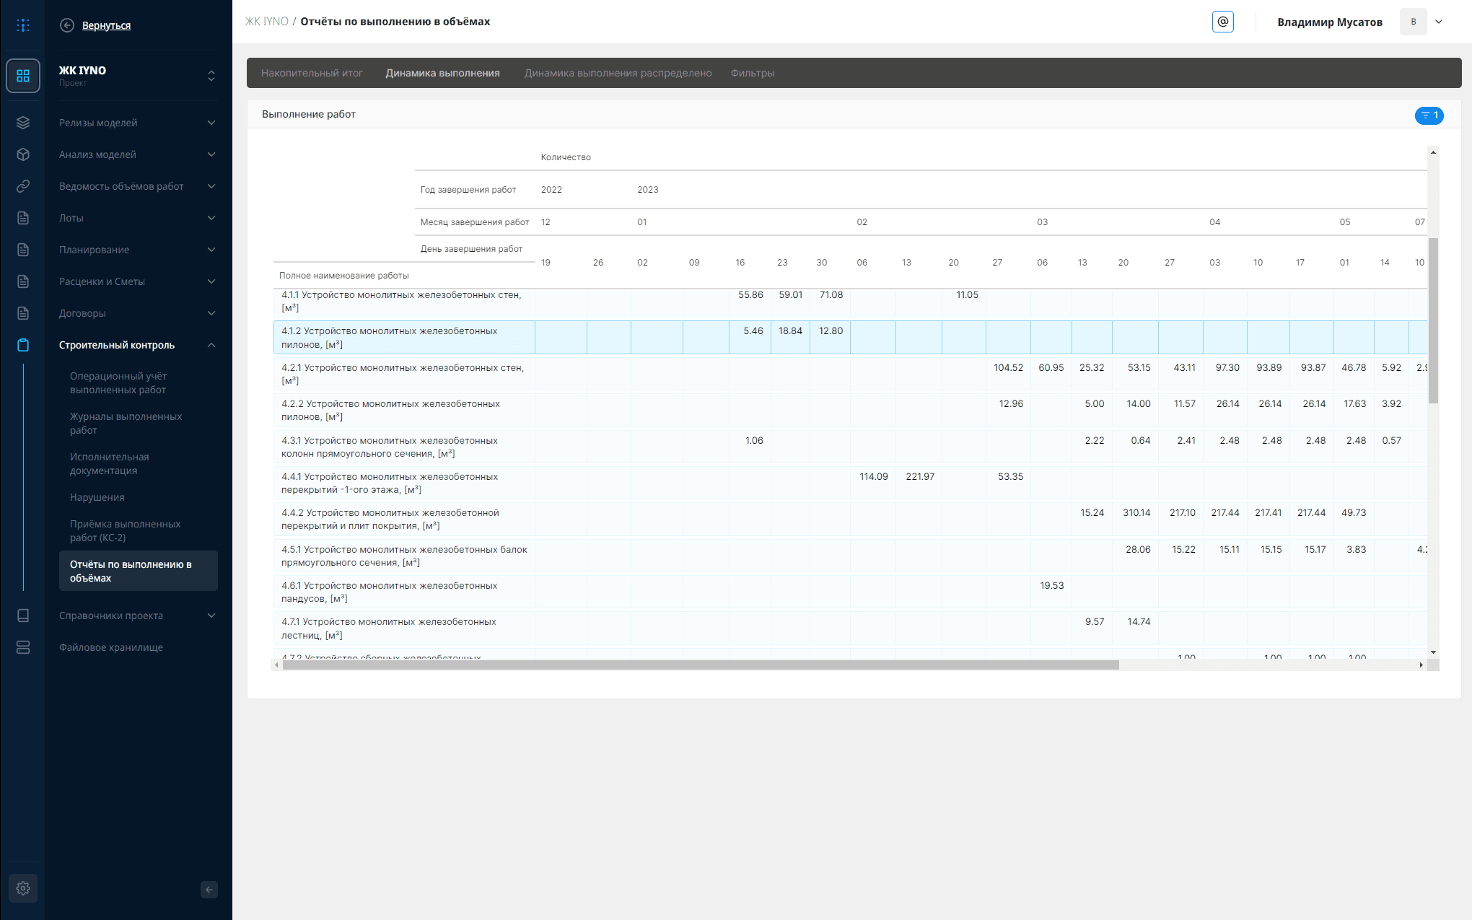Click the user avatar with letter B
Screen dimensions: 1472x920
(1414, 22)
